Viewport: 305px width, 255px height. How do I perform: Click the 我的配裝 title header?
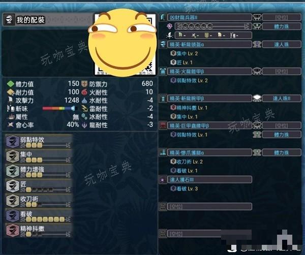[30, 20]
